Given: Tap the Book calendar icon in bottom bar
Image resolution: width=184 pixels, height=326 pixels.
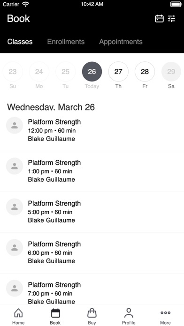Looking at the screenshot, I should (55, 313).
